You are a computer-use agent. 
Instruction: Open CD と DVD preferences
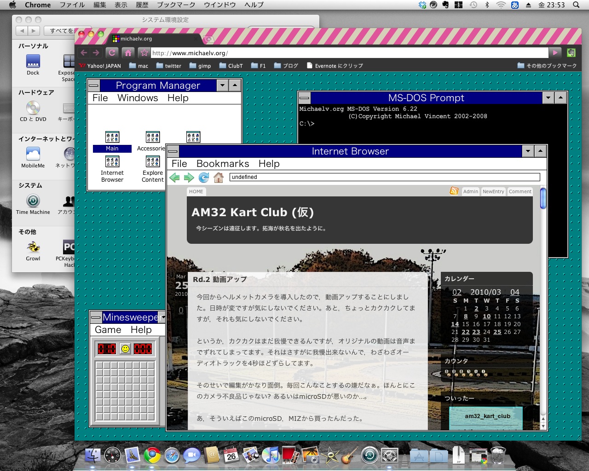coord(33,111)
